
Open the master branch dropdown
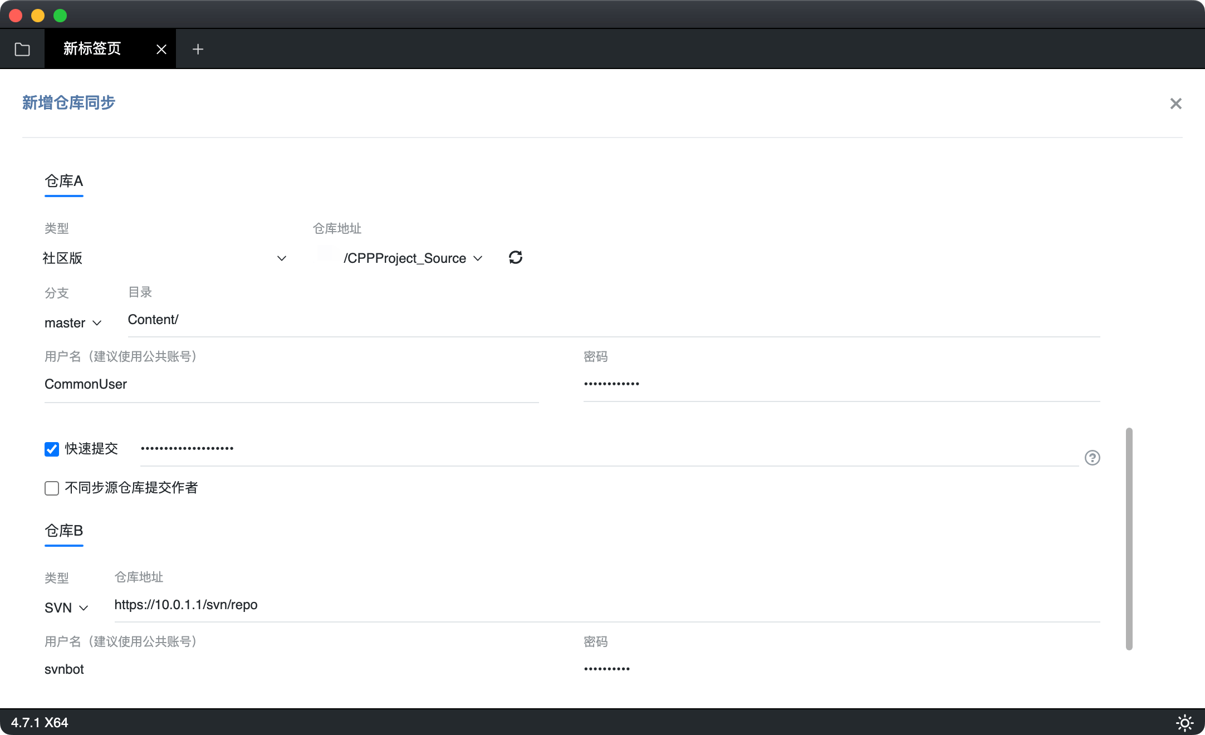point(72,323)
